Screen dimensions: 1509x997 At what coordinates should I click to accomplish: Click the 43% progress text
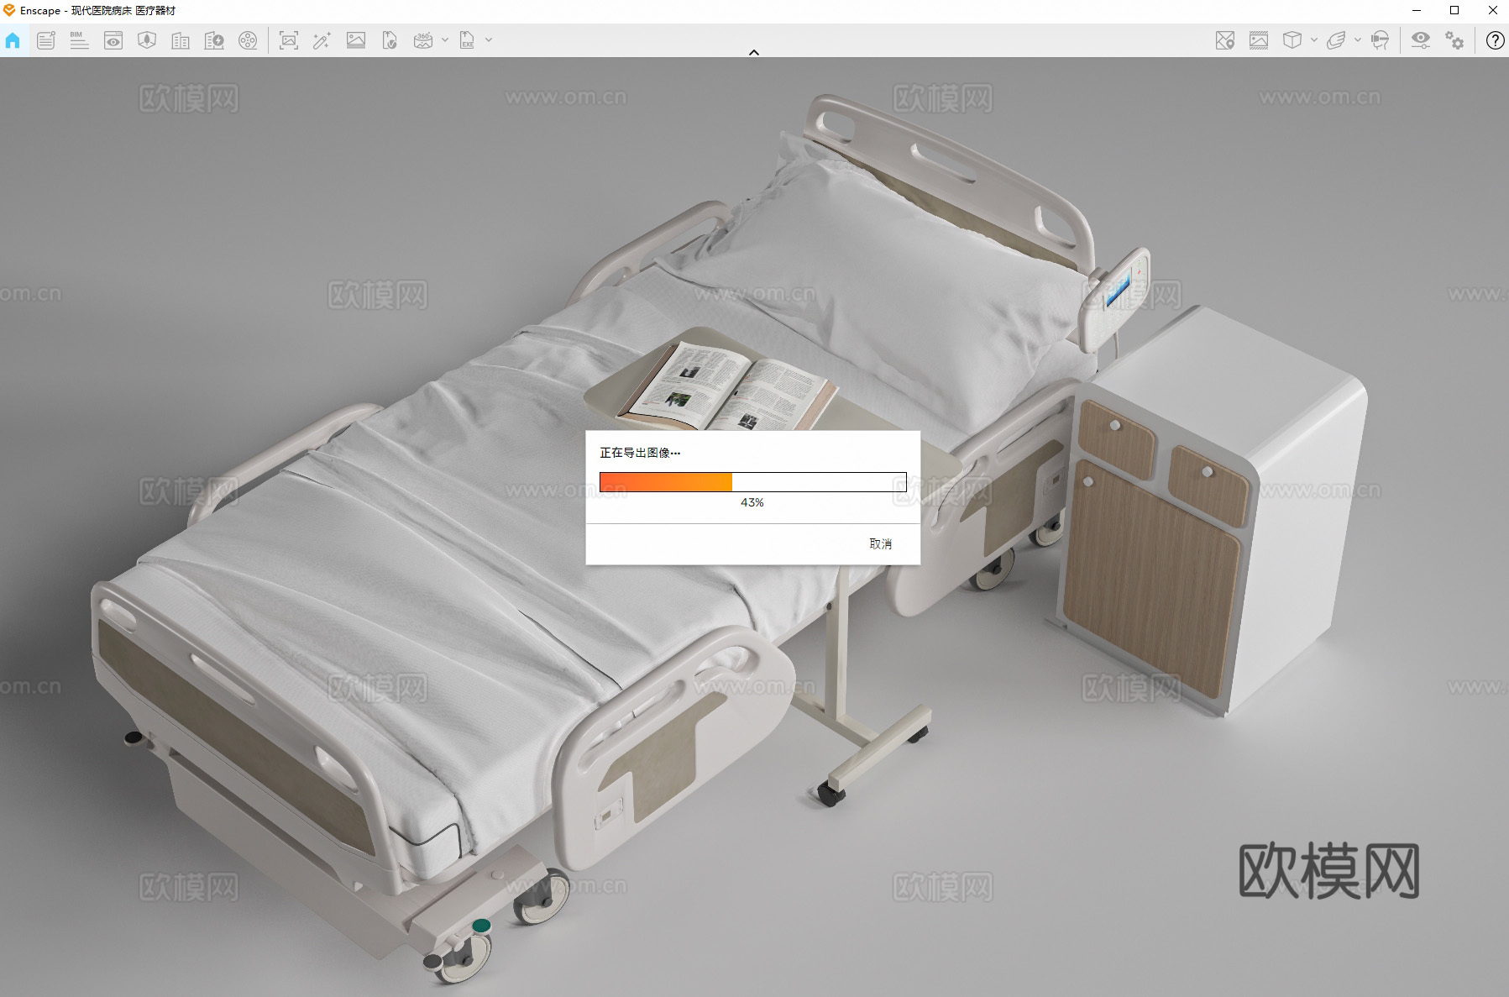click(752, 502)
